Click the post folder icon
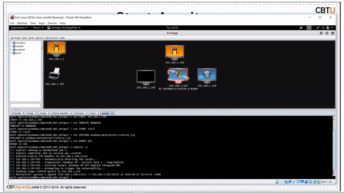This screenshot has height=193, width=344. [14, 53]
